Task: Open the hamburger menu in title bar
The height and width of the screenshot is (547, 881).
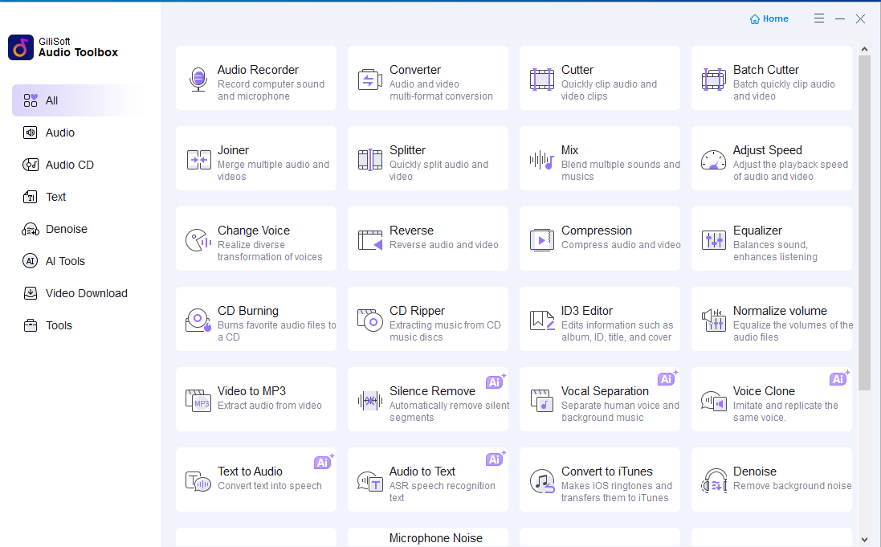Action: [x=819, y=18]
